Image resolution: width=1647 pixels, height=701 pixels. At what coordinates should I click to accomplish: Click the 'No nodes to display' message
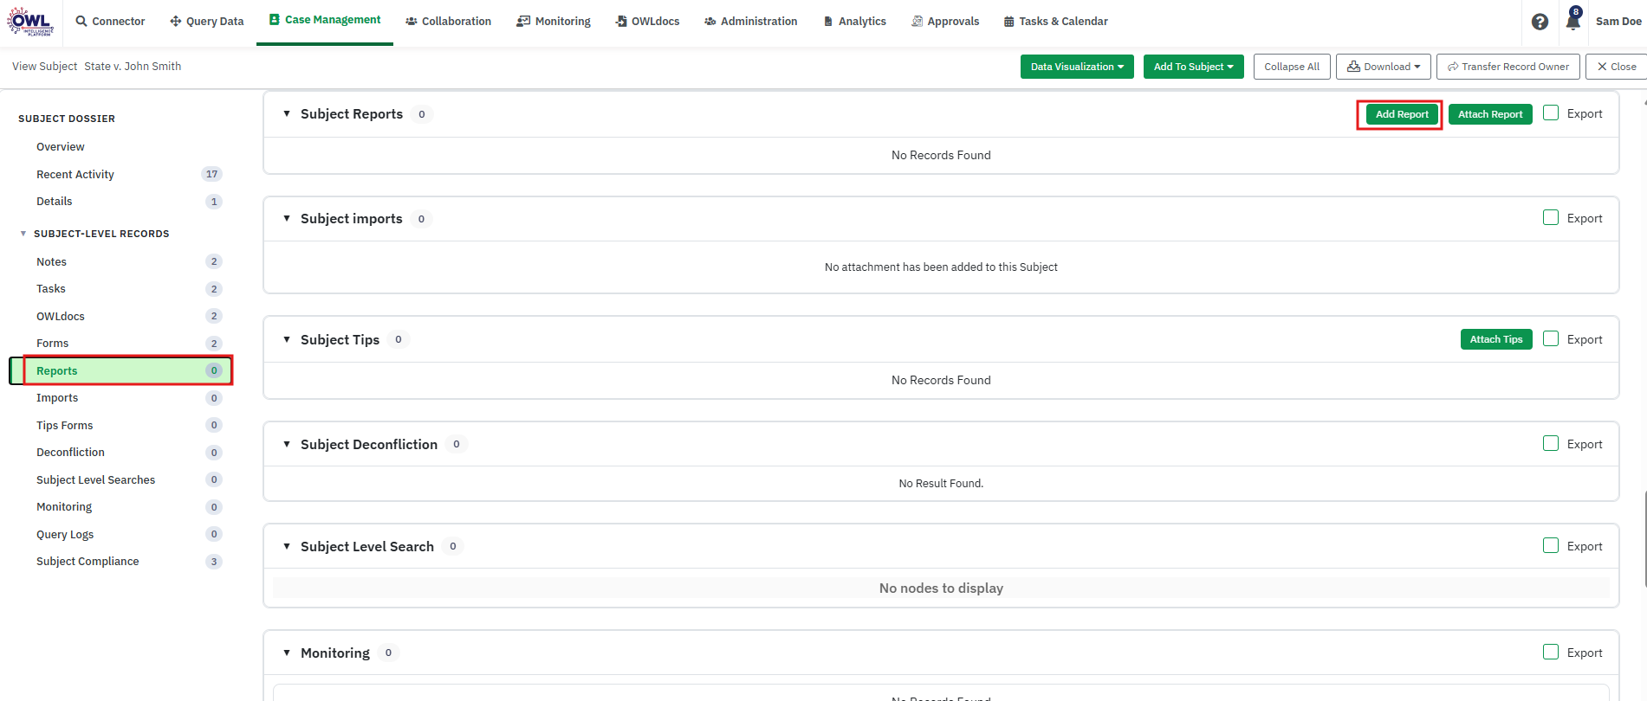(x=941, y=588)
